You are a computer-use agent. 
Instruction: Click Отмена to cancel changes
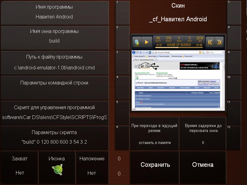(203, 165)
